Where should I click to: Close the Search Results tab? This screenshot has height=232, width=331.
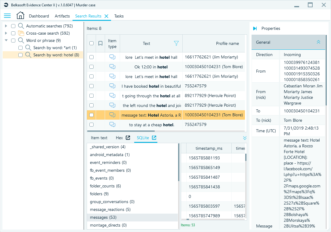(x=107, y=16)
